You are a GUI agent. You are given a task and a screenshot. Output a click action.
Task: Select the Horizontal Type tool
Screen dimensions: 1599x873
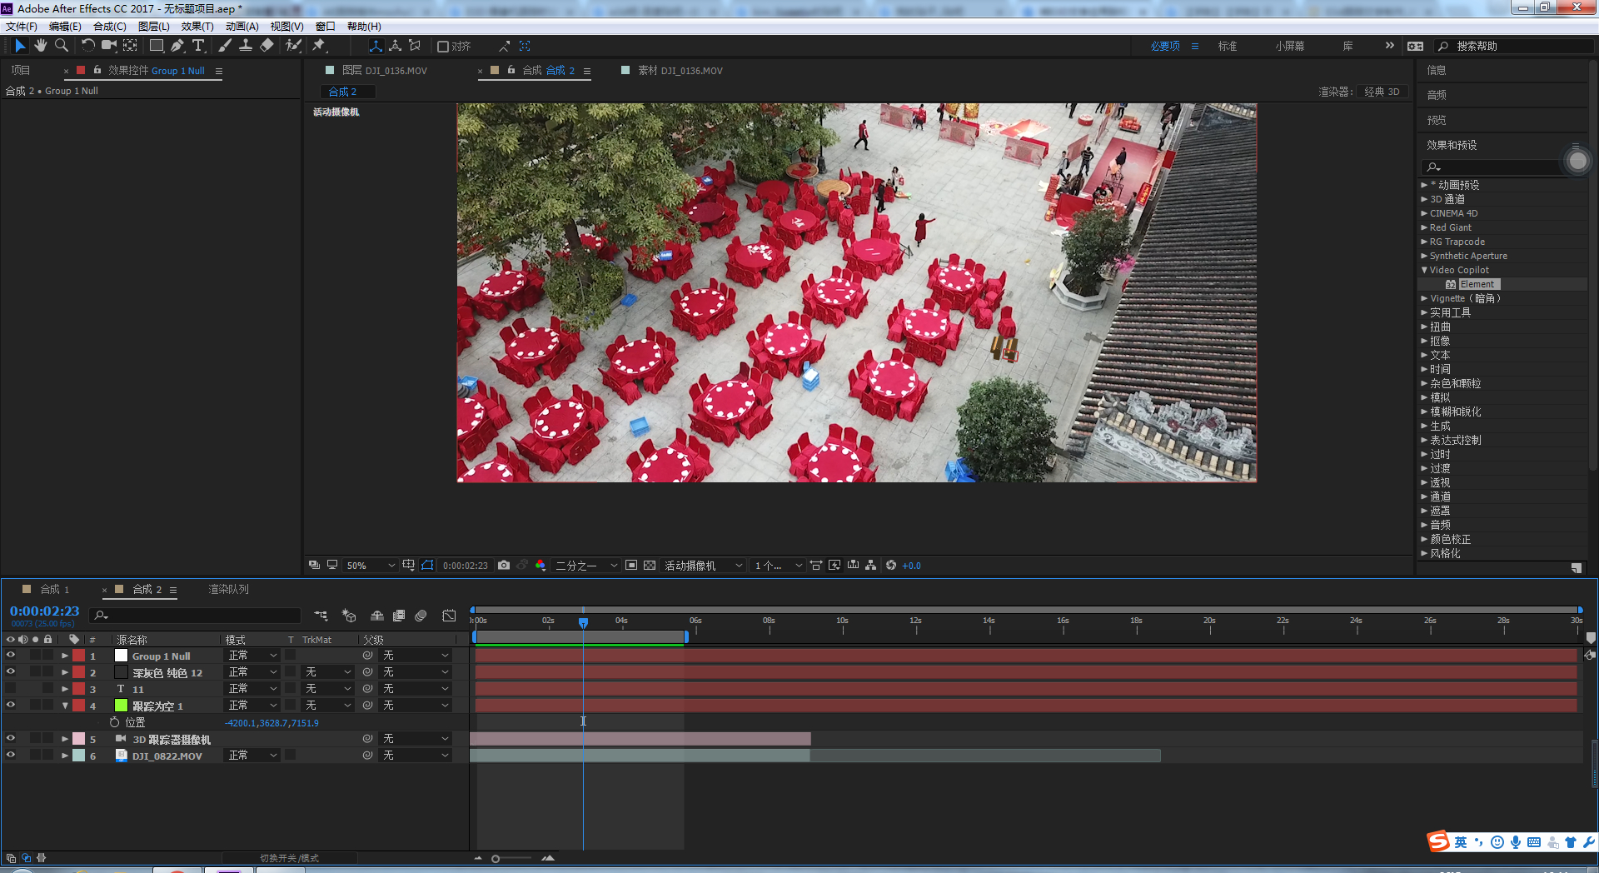tap(198, 46)
